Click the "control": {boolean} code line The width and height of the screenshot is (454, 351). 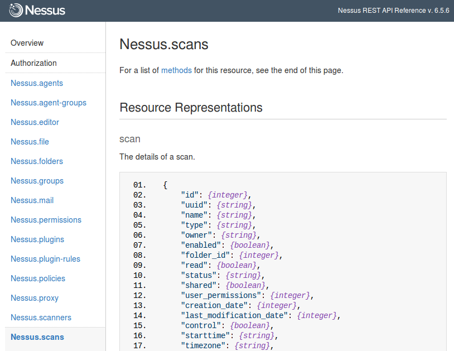coord(228,325)
